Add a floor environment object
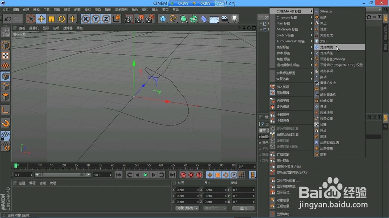Screen dimensions: 389x218 214,19
